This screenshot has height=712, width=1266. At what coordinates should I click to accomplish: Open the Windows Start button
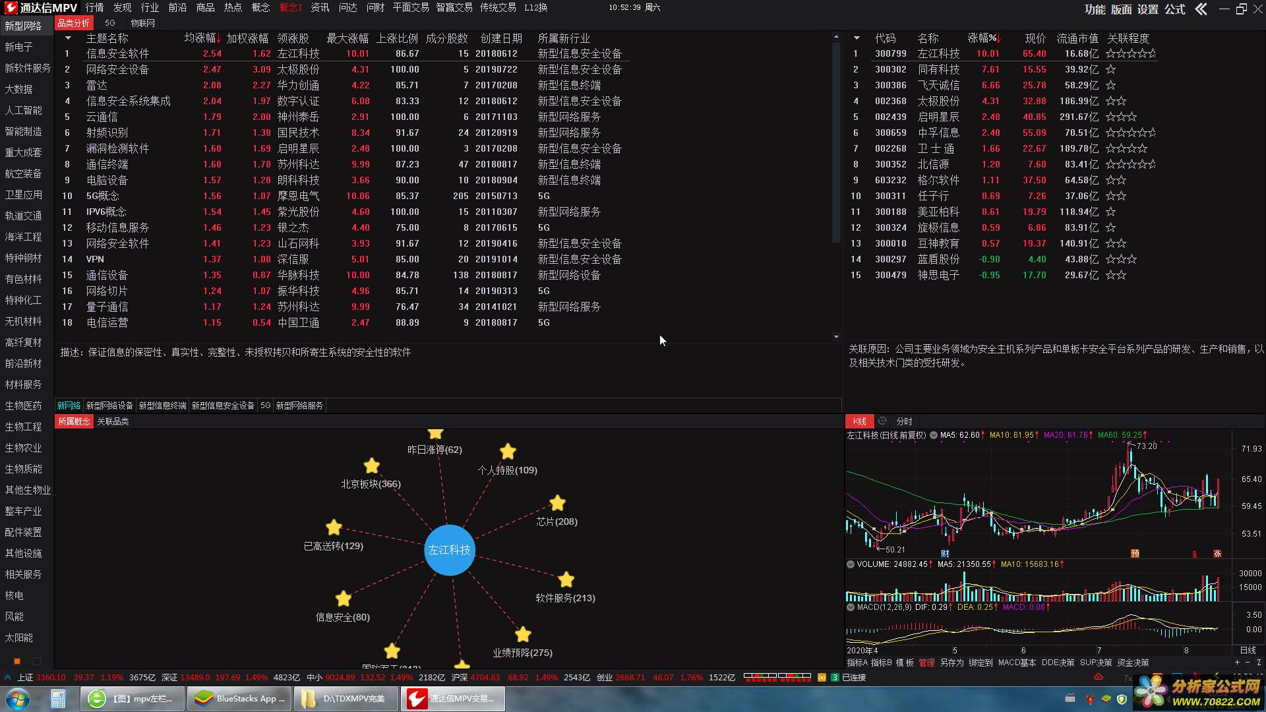coord(18,698)
